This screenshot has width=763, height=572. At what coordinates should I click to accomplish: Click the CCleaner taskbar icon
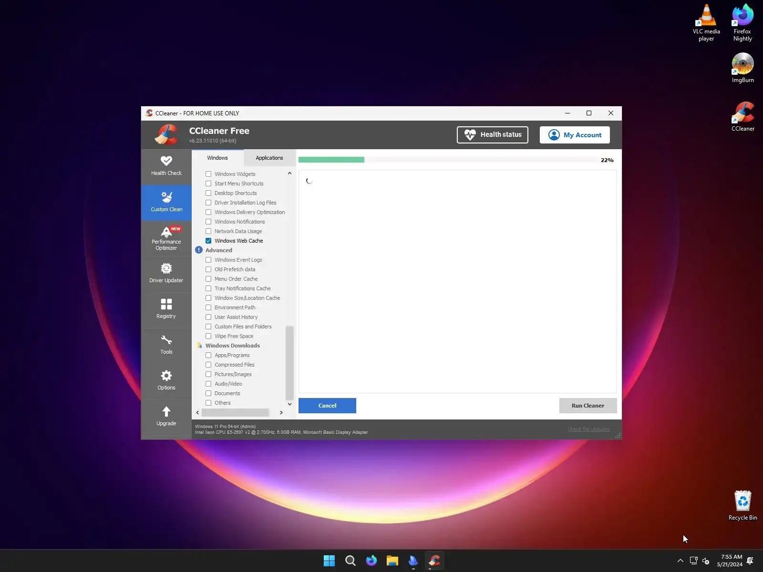coord(434,561)
